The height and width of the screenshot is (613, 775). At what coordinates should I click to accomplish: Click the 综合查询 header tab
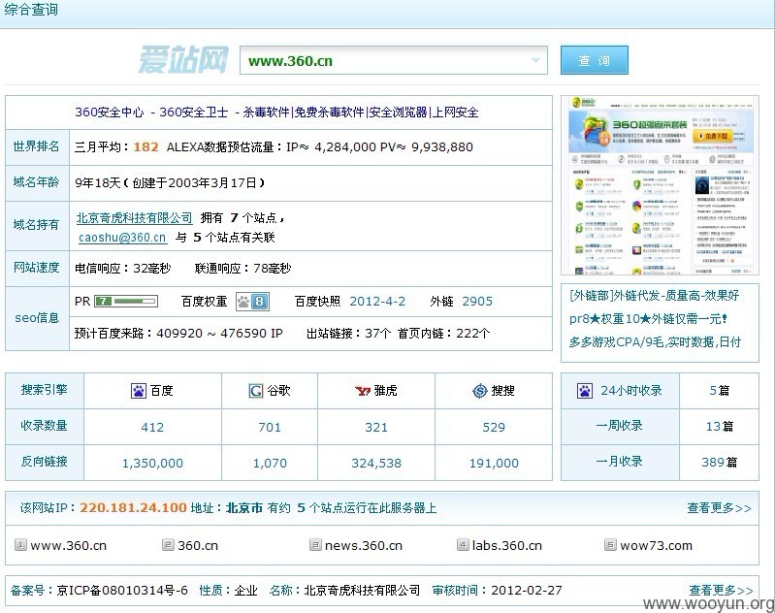pos(31,10)
